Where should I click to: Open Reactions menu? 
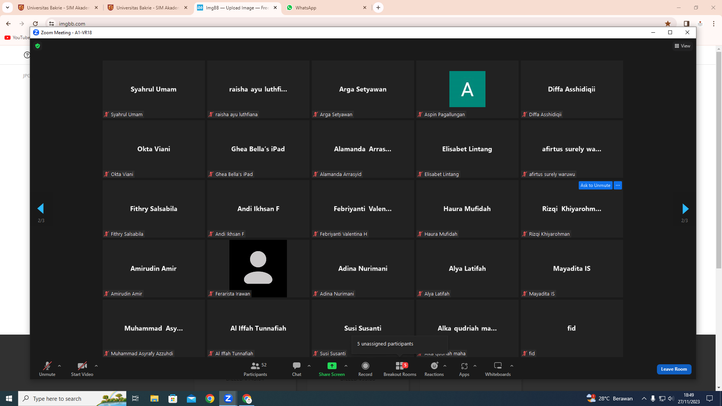(434, 369)
